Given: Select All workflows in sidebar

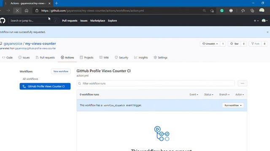Looking at the screenshot, I should tap(30, 79).
